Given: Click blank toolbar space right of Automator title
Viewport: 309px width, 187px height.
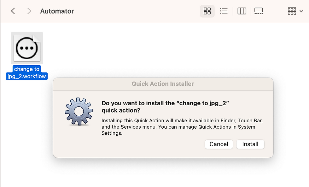Looking at the screenshot, I should [136, 11].
